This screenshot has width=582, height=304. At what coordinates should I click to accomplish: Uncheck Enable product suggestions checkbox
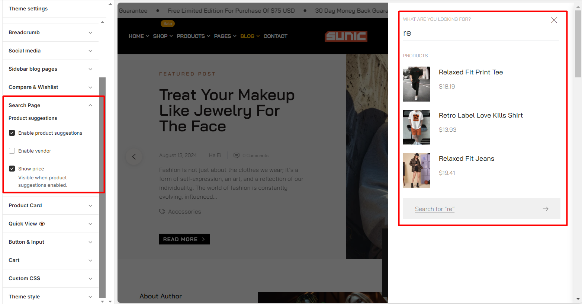[x=12, y=133]
